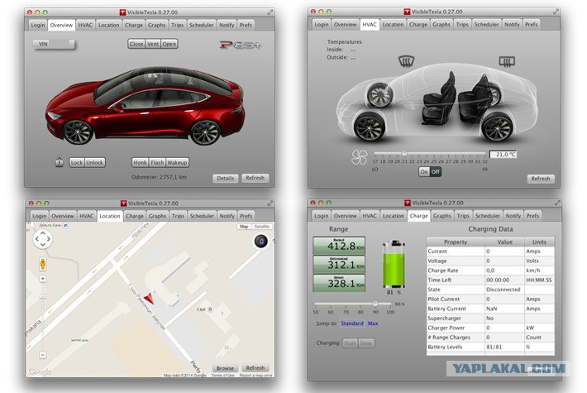Click the charge limit slider handle
This screenshot has height=393, width=587.
pos(375,304)
